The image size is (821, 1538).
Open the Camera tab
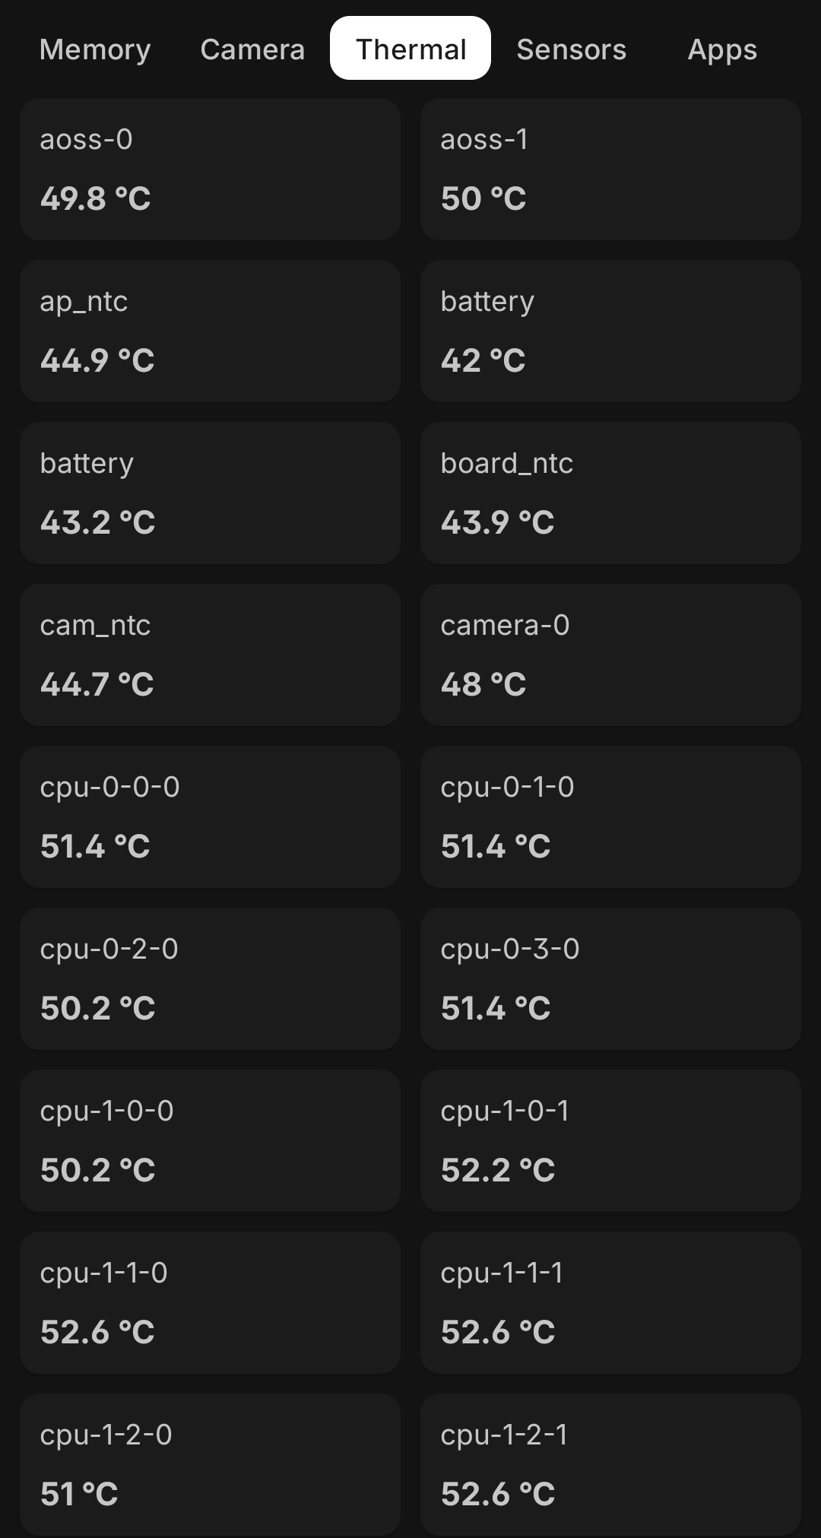pos(252,49)
